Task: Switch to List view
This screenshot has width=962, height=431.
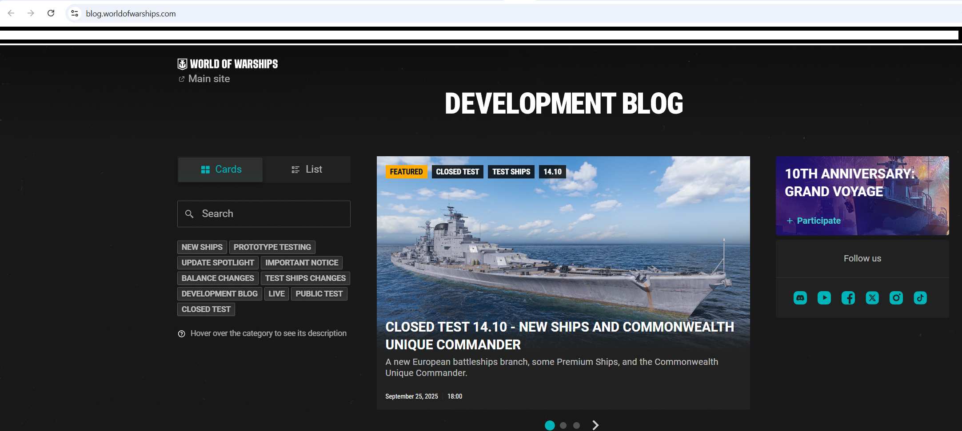Action: [x=307, y=170]
